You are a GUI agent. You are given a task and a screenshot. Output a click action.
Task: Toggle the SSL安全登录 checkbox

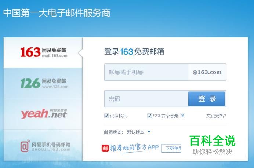click(x=149, y=116)
